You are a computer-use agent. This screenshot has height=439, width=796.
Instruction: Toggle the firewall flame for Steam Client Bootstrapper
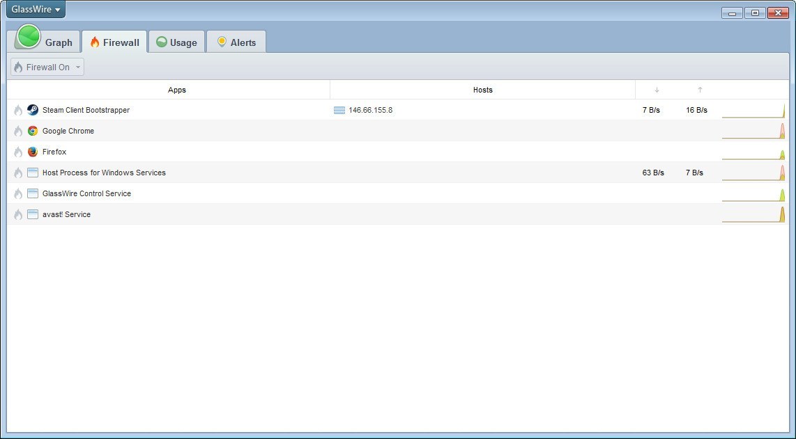17,110
